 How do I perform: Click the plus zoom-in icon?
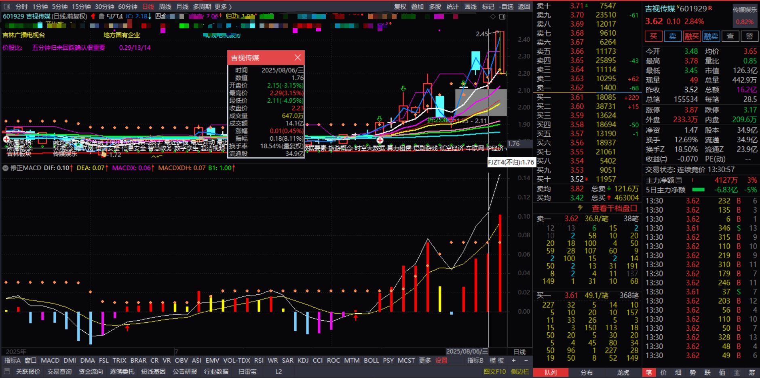pos(513,360)
